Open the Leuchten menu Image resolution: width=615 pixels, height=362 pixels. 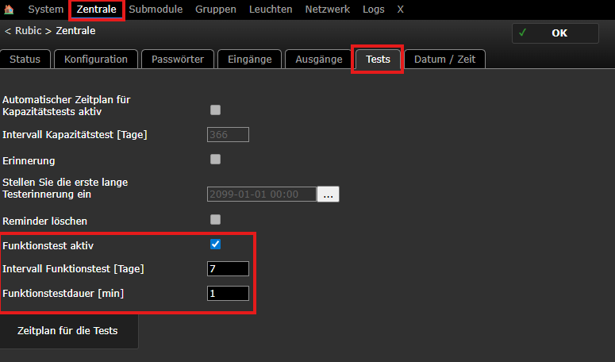click(270, 10)
